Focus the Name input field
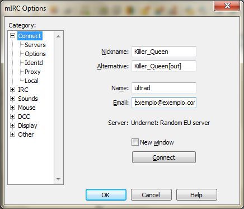This screenshot has width=244, height=209. click(164, 88)
